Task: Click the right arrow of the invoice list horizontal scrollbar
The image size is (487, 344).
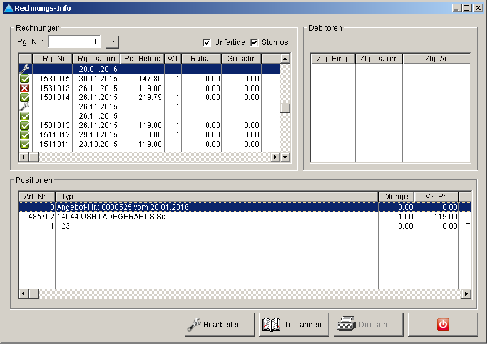Action: 275,157
